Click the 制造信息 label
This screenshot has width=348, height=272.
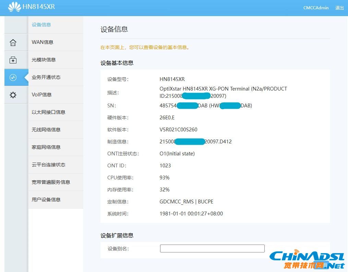tap(118, 142)
